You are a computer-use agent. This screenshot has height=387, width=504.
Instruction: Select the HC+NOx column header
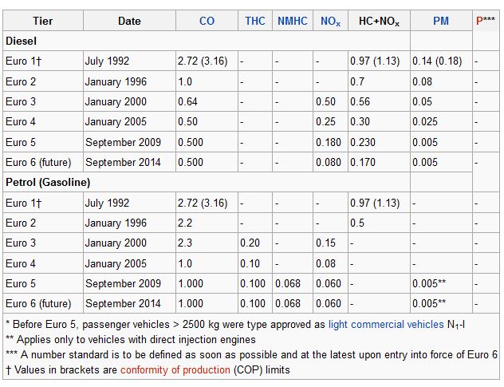pyautogui.click(x=379, y=22)
